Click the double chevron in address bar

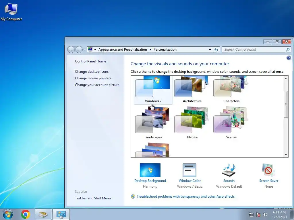95,49
